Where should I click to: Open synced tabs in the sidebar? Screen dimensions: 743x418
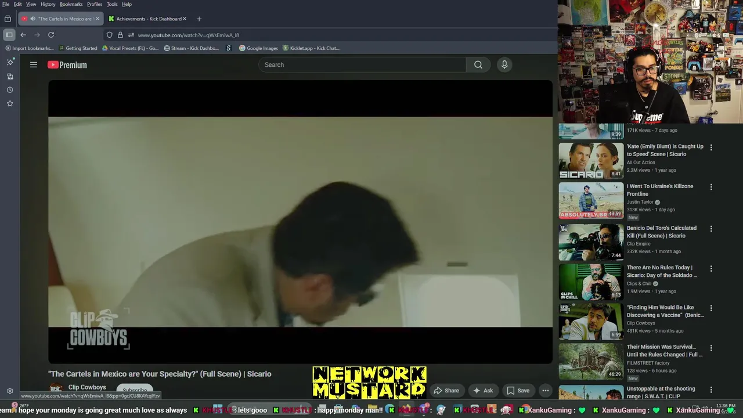coord(10,76)
